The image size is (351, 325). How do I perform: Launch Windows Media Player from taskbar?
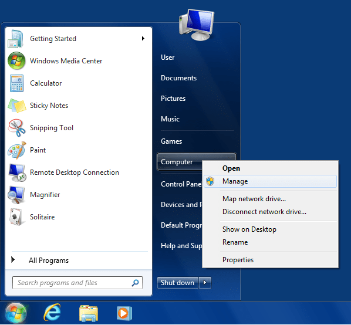point(124,313)
